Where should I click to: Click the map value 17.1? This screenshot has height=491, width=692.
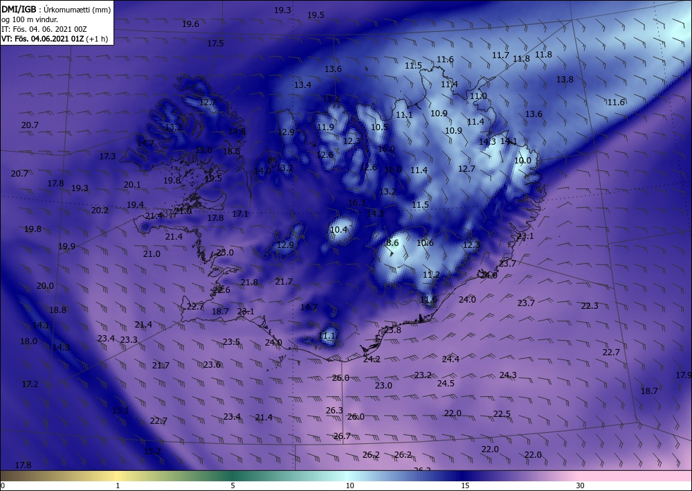pyautogui.click(x=240, y=214)
